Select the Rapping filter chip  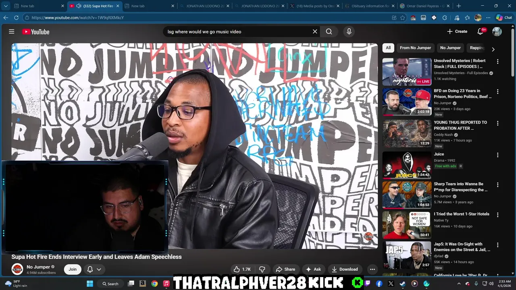coord(477,48)
